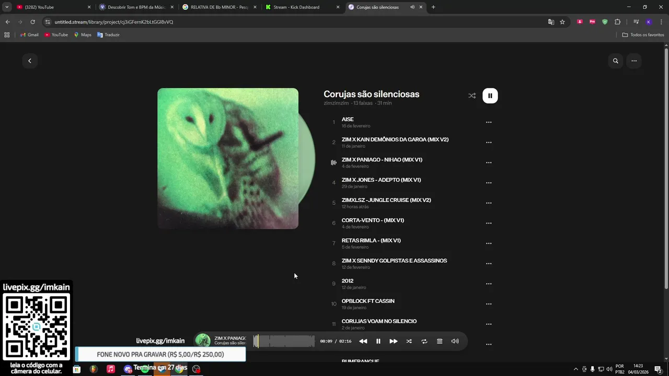669x376 pixels.
Task: Open the browser extensions puzzle icon
Action: pyautogui.click(x=617, y=22)
